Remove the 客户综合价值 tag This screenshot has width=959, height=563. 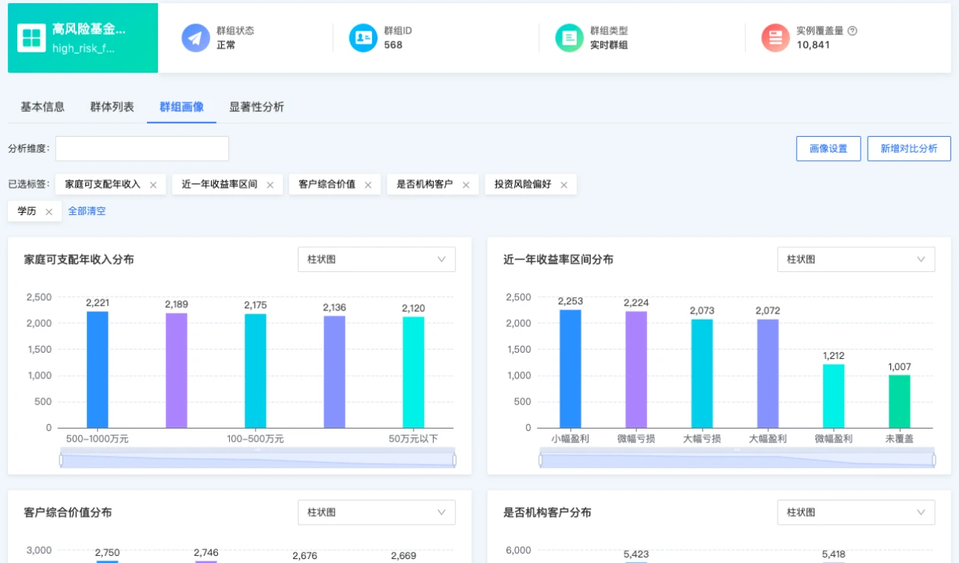pyautogui.click(x=368, y=185)
